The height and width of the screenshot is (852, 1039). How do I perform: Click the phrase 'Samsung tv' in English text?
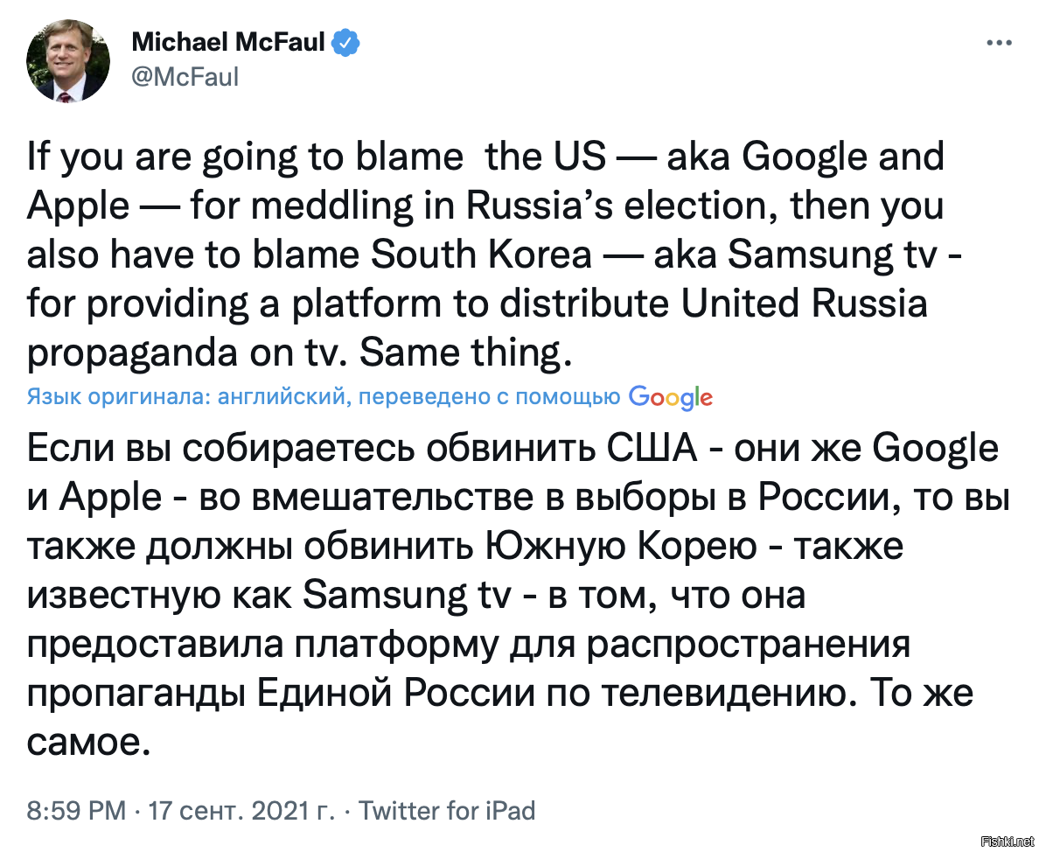pyautogui.click(x=833, y=255)
